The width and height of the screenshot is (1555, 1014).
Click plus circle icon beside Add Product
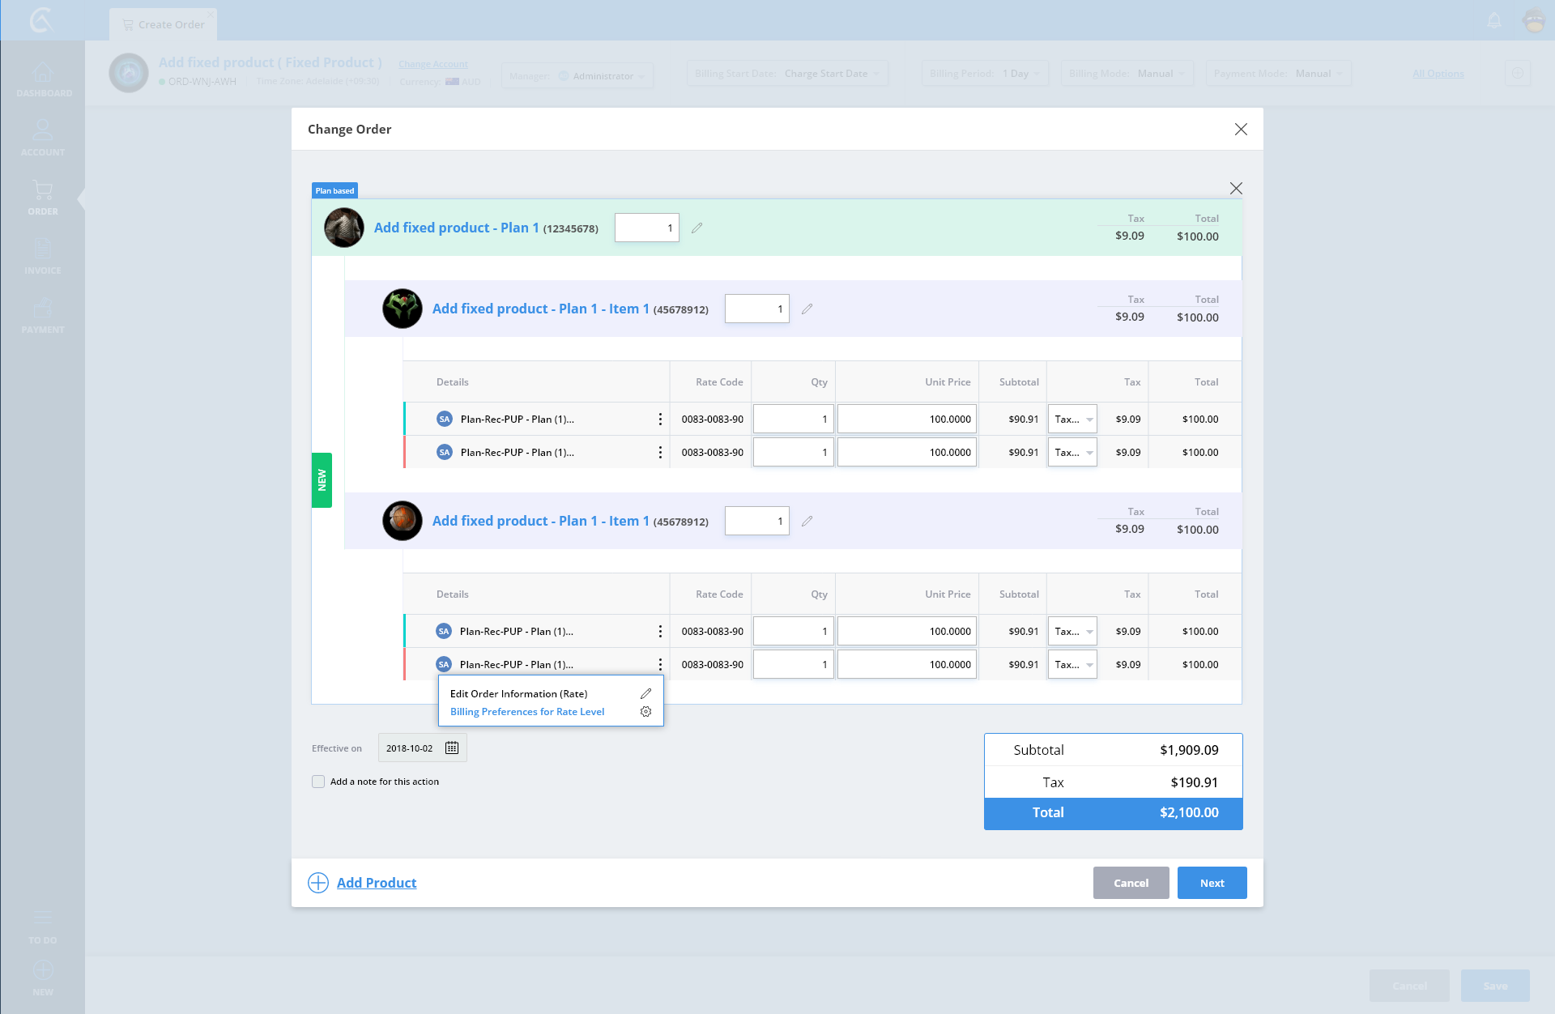(x=318, y=883)
